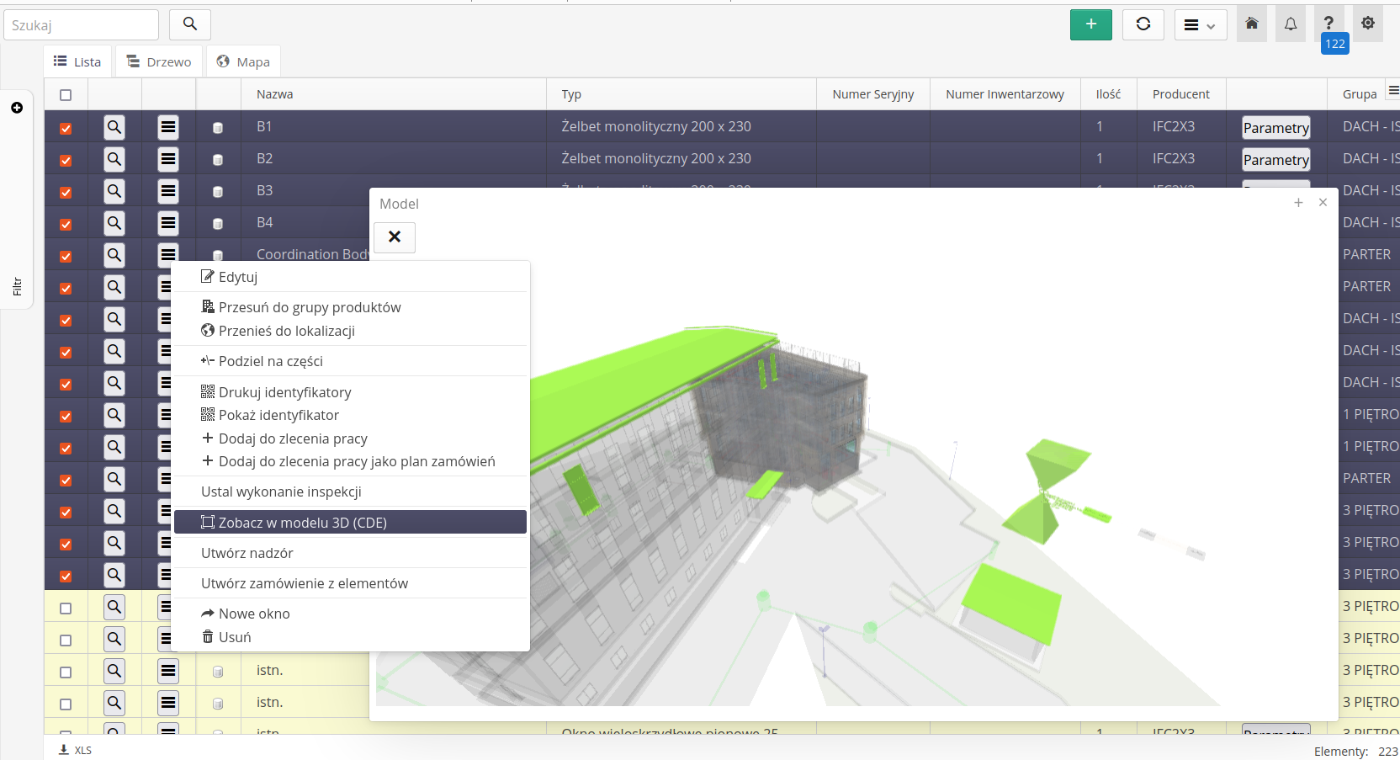Export the list using the XLS link
Image resolution: width=1400 pixels, height=760 pixels.
pos(76,750)
